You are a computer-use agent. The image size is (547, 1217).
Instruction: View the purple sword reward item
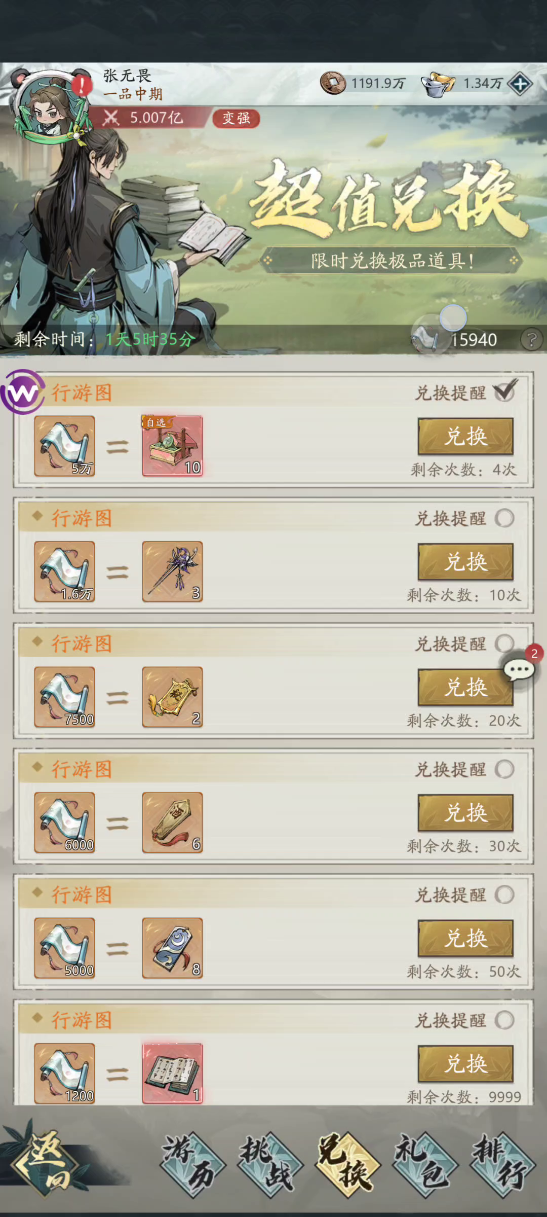(x=172, y=571)
